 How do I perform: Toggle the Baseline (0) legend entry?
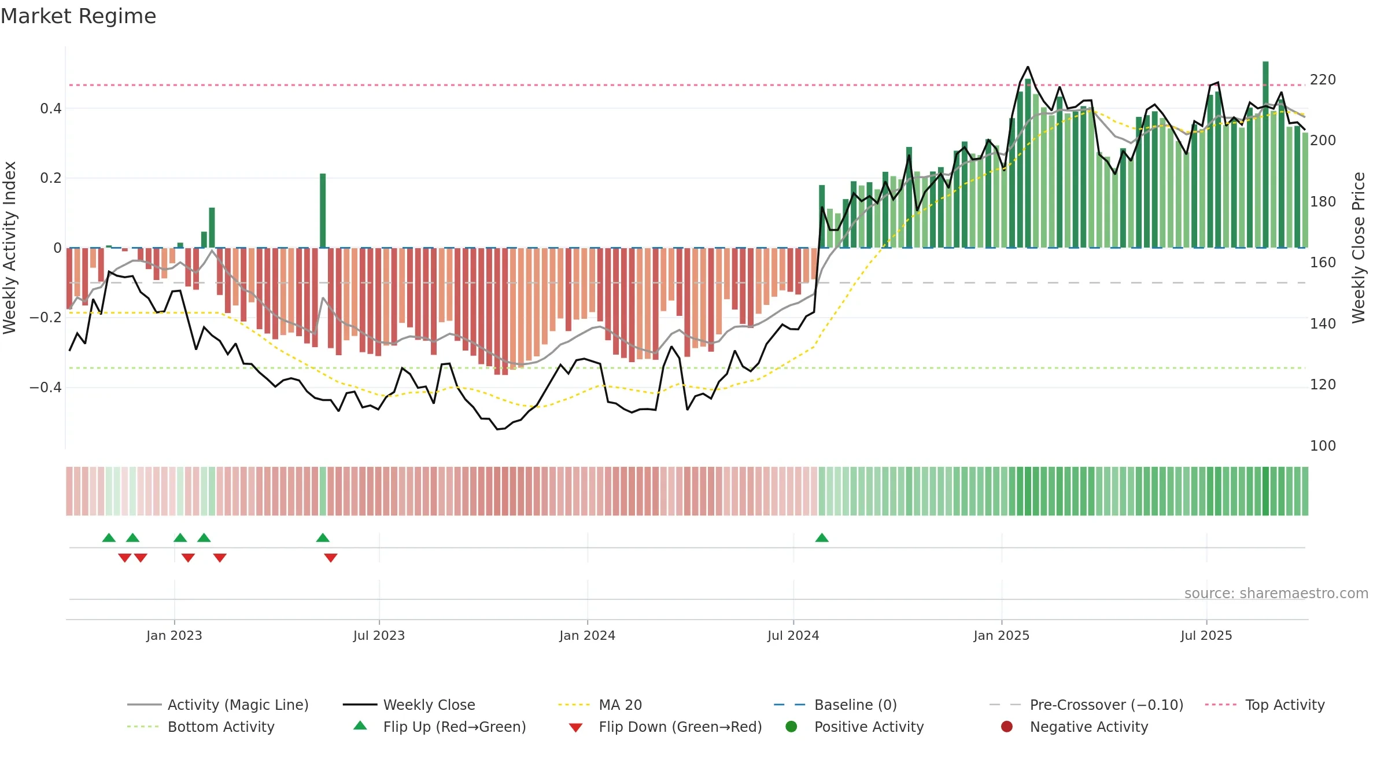(x=835, y=705)
